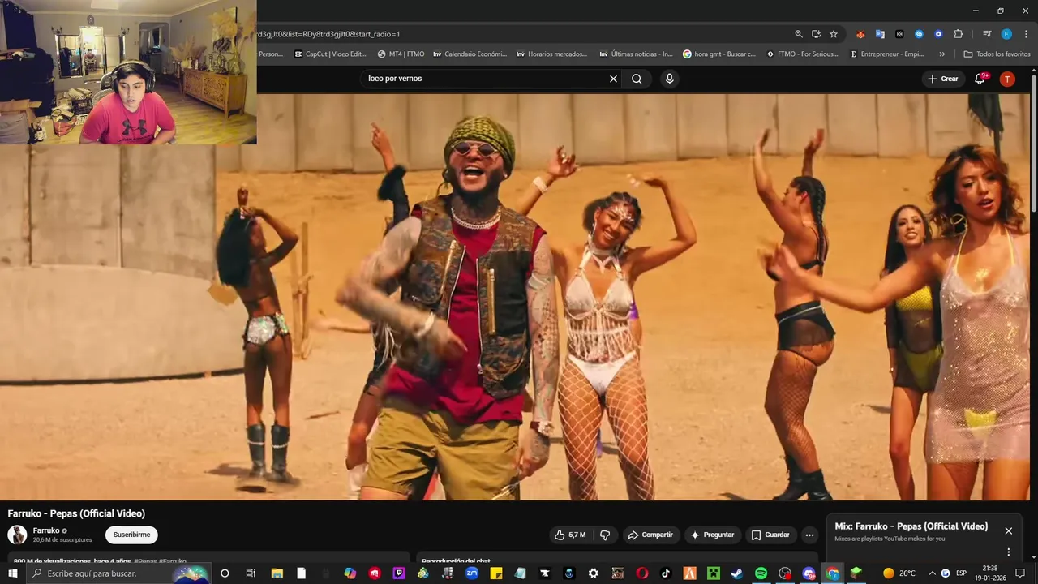Open Mix panel options menu

click(1009, 552)
